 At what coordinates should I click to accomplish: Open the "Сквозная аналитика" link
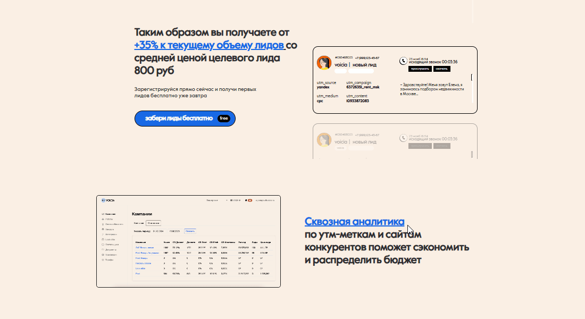pos(354,221)
